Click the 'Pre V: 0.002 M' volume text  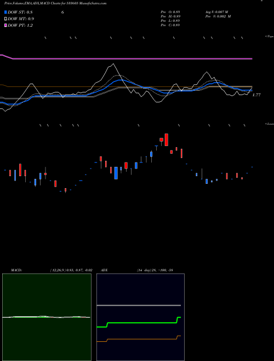(x=218, y=16)
